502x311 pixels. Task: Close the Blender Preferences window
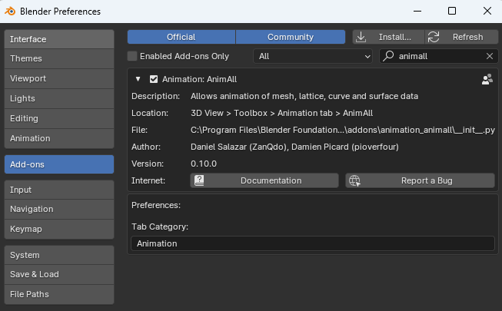(487, 12)
